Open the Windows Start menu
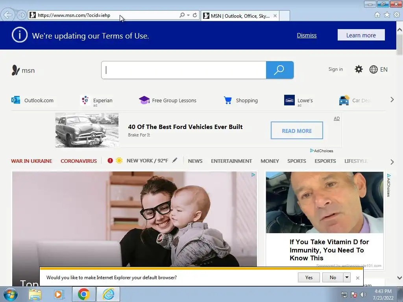Image resolution: width=403 pixels, height=302 pixels. pyautogui.click(x=10, y=294)
